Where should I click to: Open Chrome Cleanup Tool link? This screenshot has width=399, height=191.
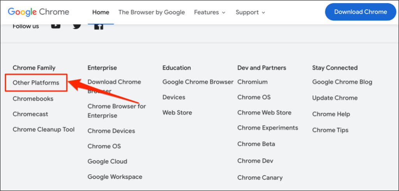pos(44,130)
